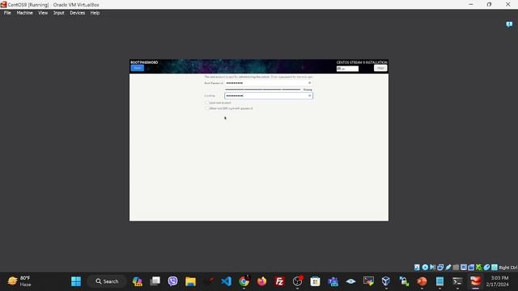Open the network adapter status icon
The width and height of the screenshot is (518, 291).
(440, 268)
